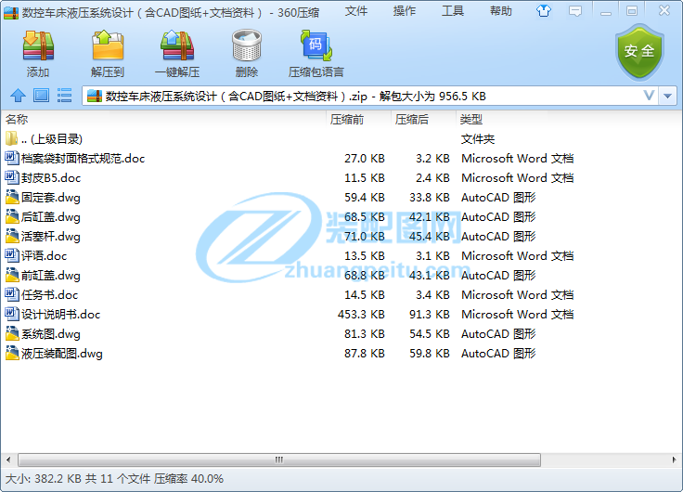Select the 上级目录 folder icon
Screen dimensions: 683x492
[x=12, y=138]
